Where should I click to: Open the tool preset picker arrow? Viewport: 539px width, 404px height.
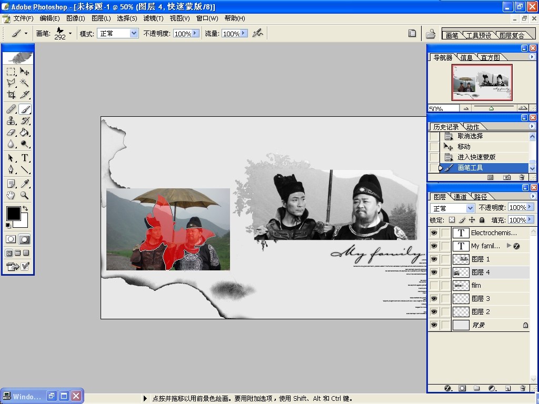coord(26,33)
